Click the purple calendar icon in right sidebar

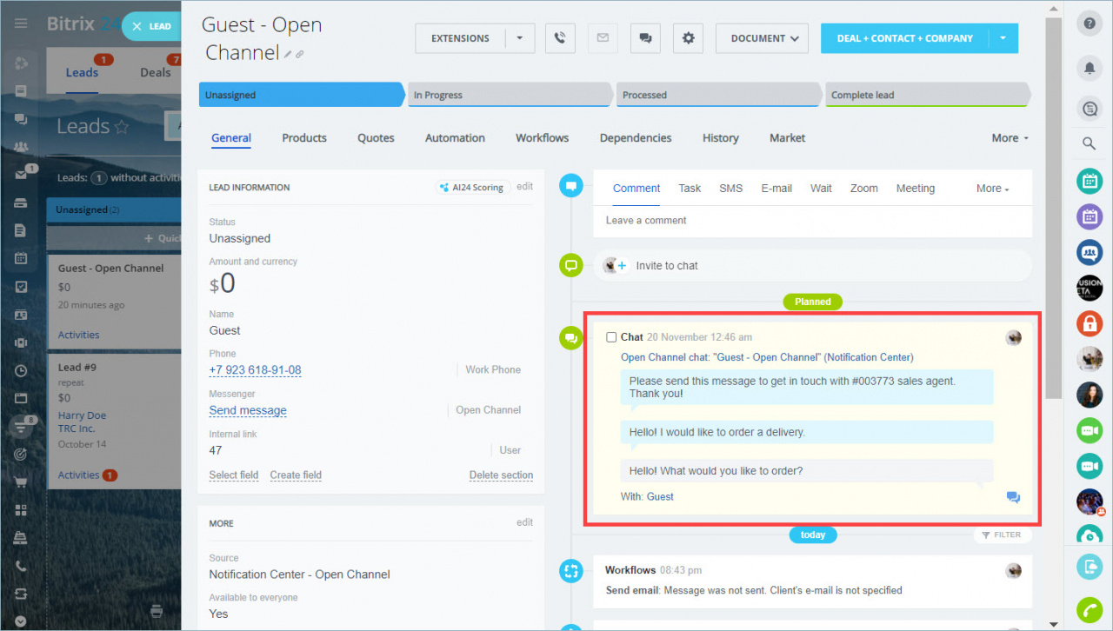tap(1090, 216)
